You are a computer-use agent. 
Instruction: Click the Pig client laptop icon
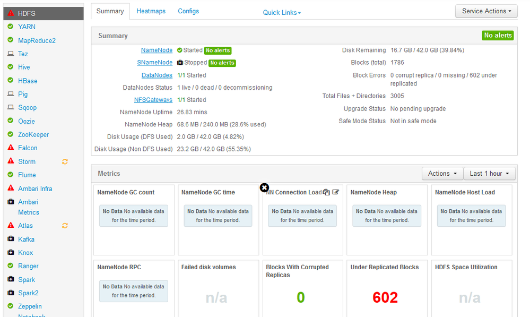coord(11,93)
